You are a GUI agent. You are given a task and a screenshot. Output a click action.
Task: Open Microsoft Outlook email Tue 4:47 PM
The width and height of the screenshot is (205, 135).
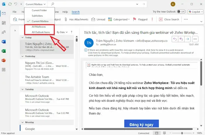click(x=47, y=99)
